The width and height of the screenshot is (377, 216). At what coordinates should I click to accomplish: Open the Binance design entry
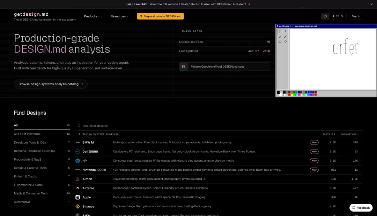tap(219, 206)
